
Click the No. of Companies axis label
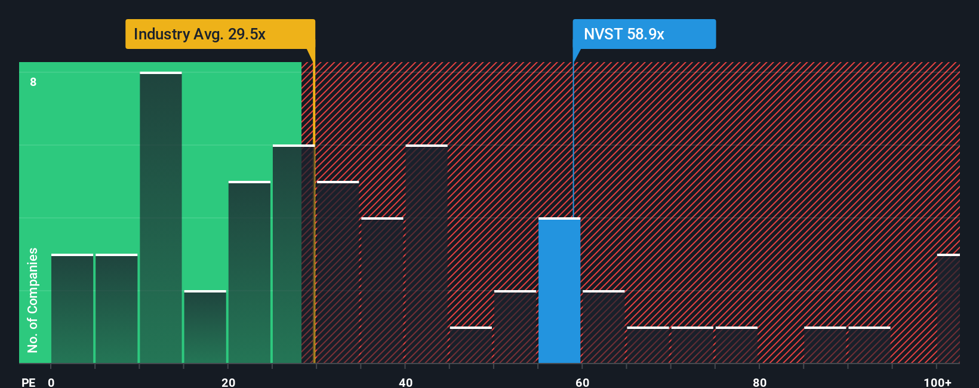[33, 300]
